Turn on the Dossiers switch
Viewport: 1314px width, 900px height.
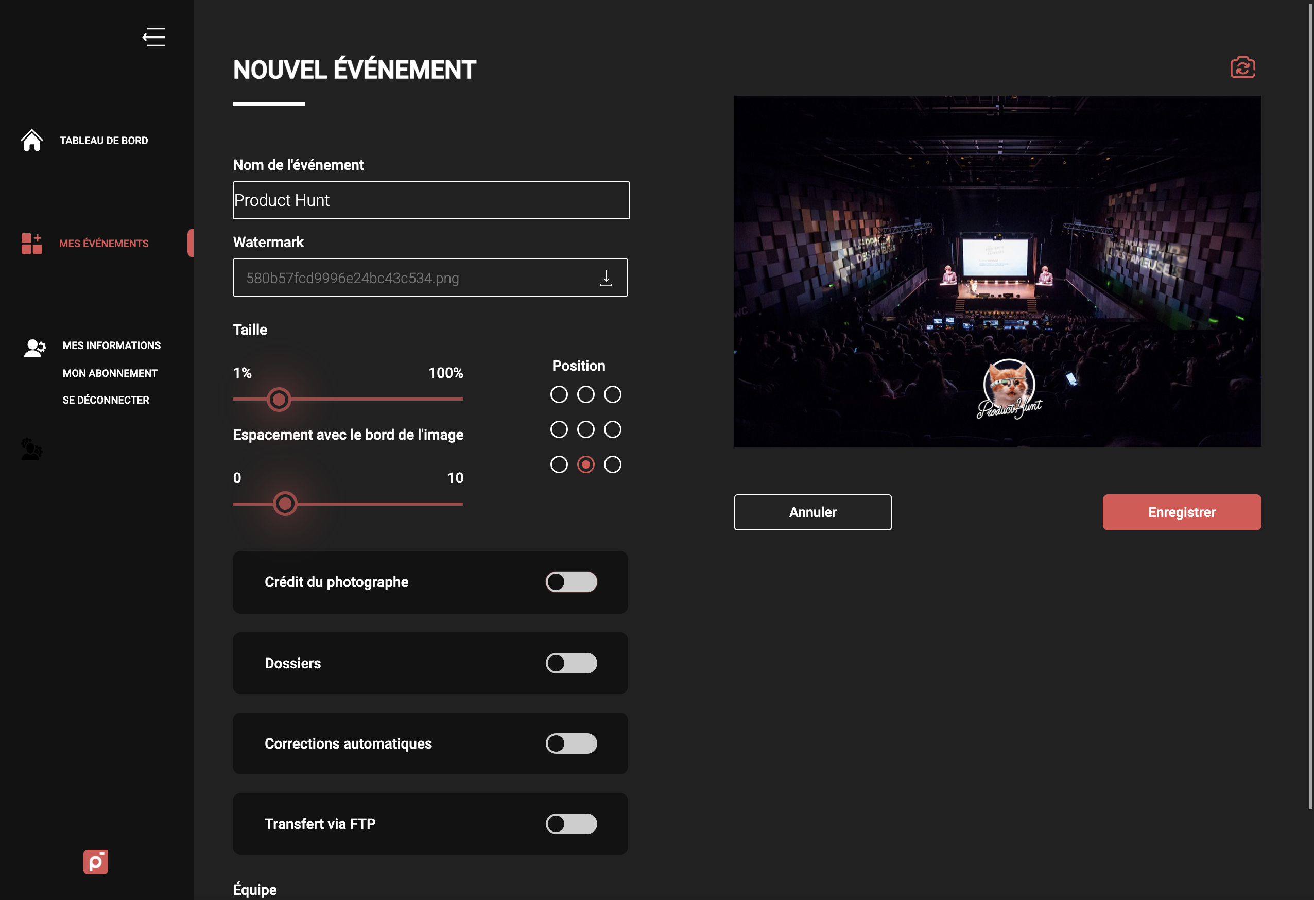(x=571, y=663)
